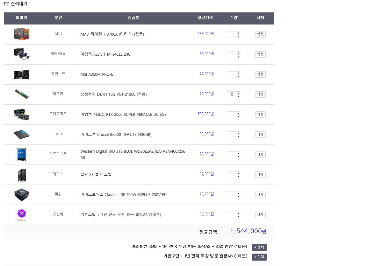This screenshot has height=266, width=367.
Task: Increase quantity of the CPU item
Action: pyautogui.click(x=238, y=33)
